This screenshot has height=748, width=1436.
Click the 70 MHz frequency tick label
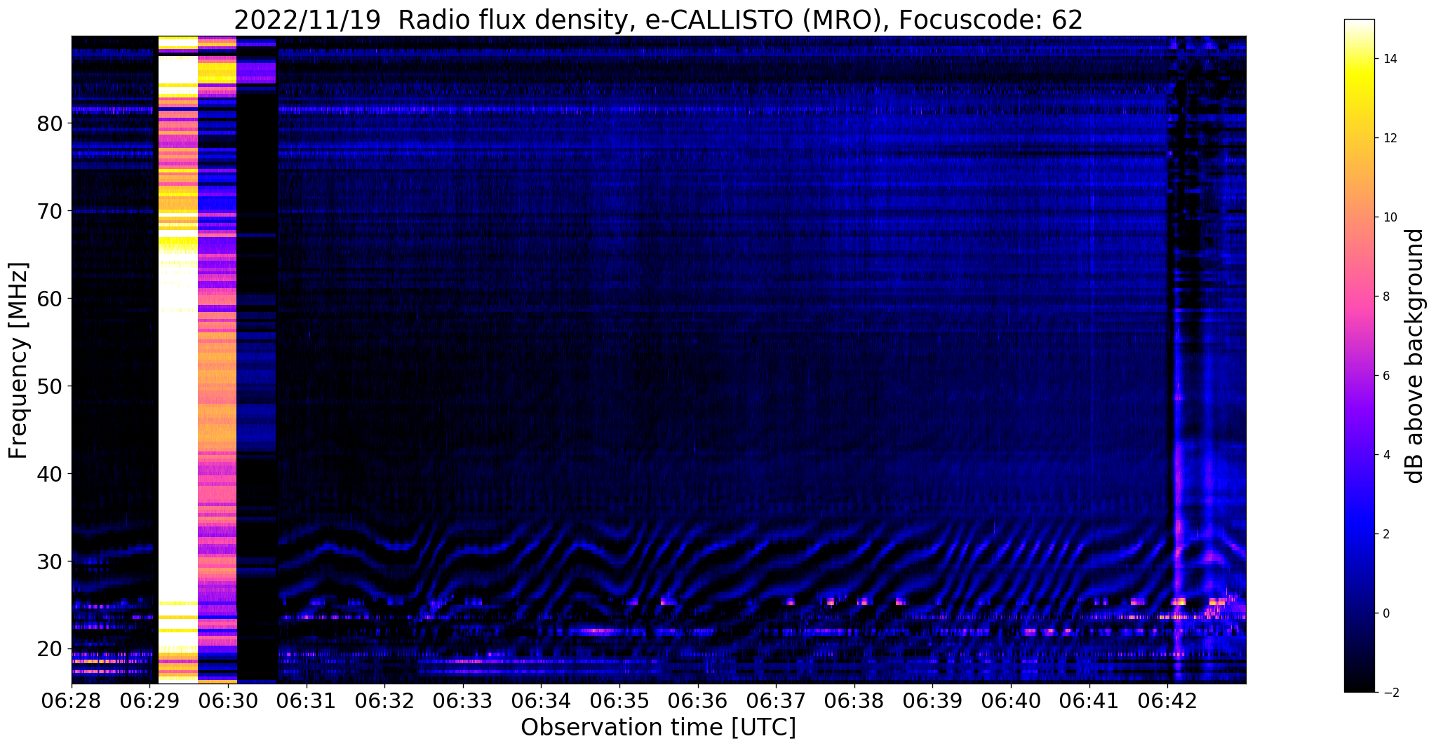[49, 211]
